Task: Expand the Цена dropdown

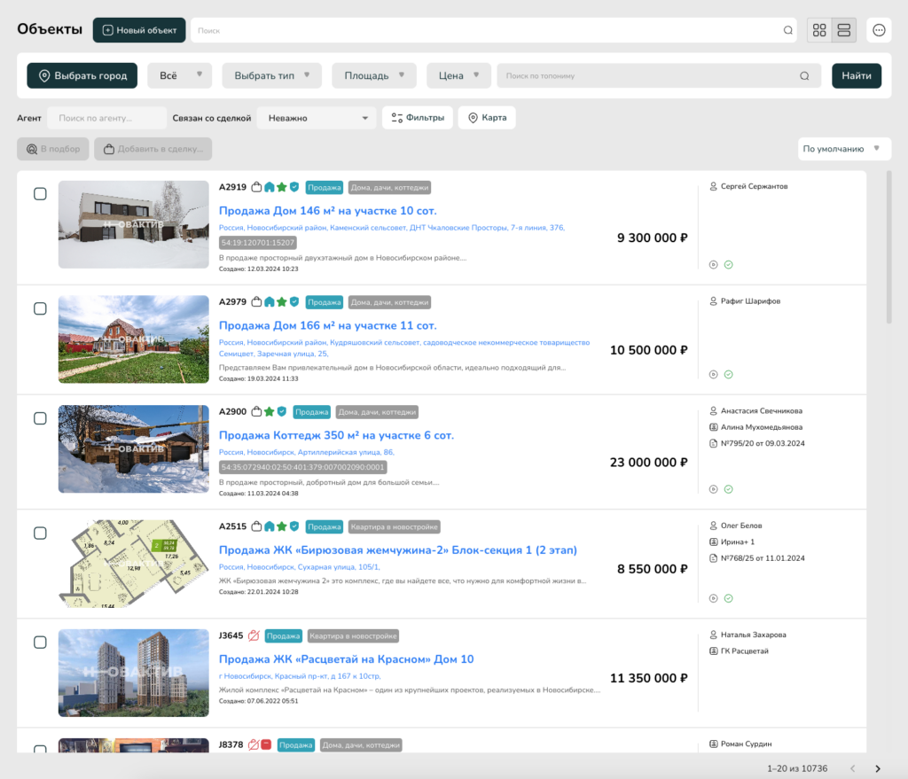Action: 458,75
